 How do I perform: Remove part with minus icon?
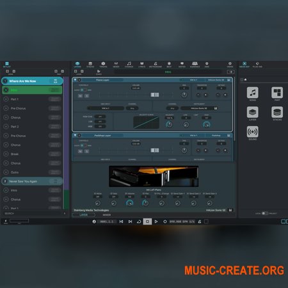[63, 71]
